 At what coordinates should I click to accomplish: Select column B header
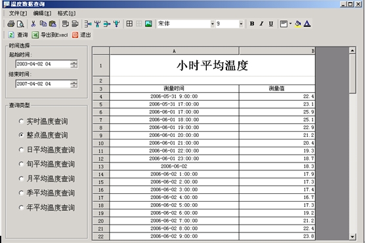coord(277,51)
